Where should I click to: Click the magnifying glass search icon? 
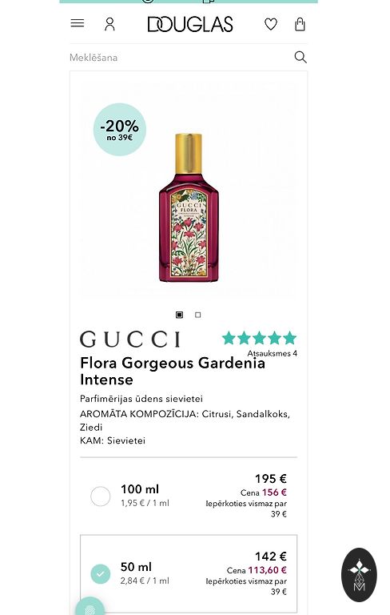tap(300, 58)
